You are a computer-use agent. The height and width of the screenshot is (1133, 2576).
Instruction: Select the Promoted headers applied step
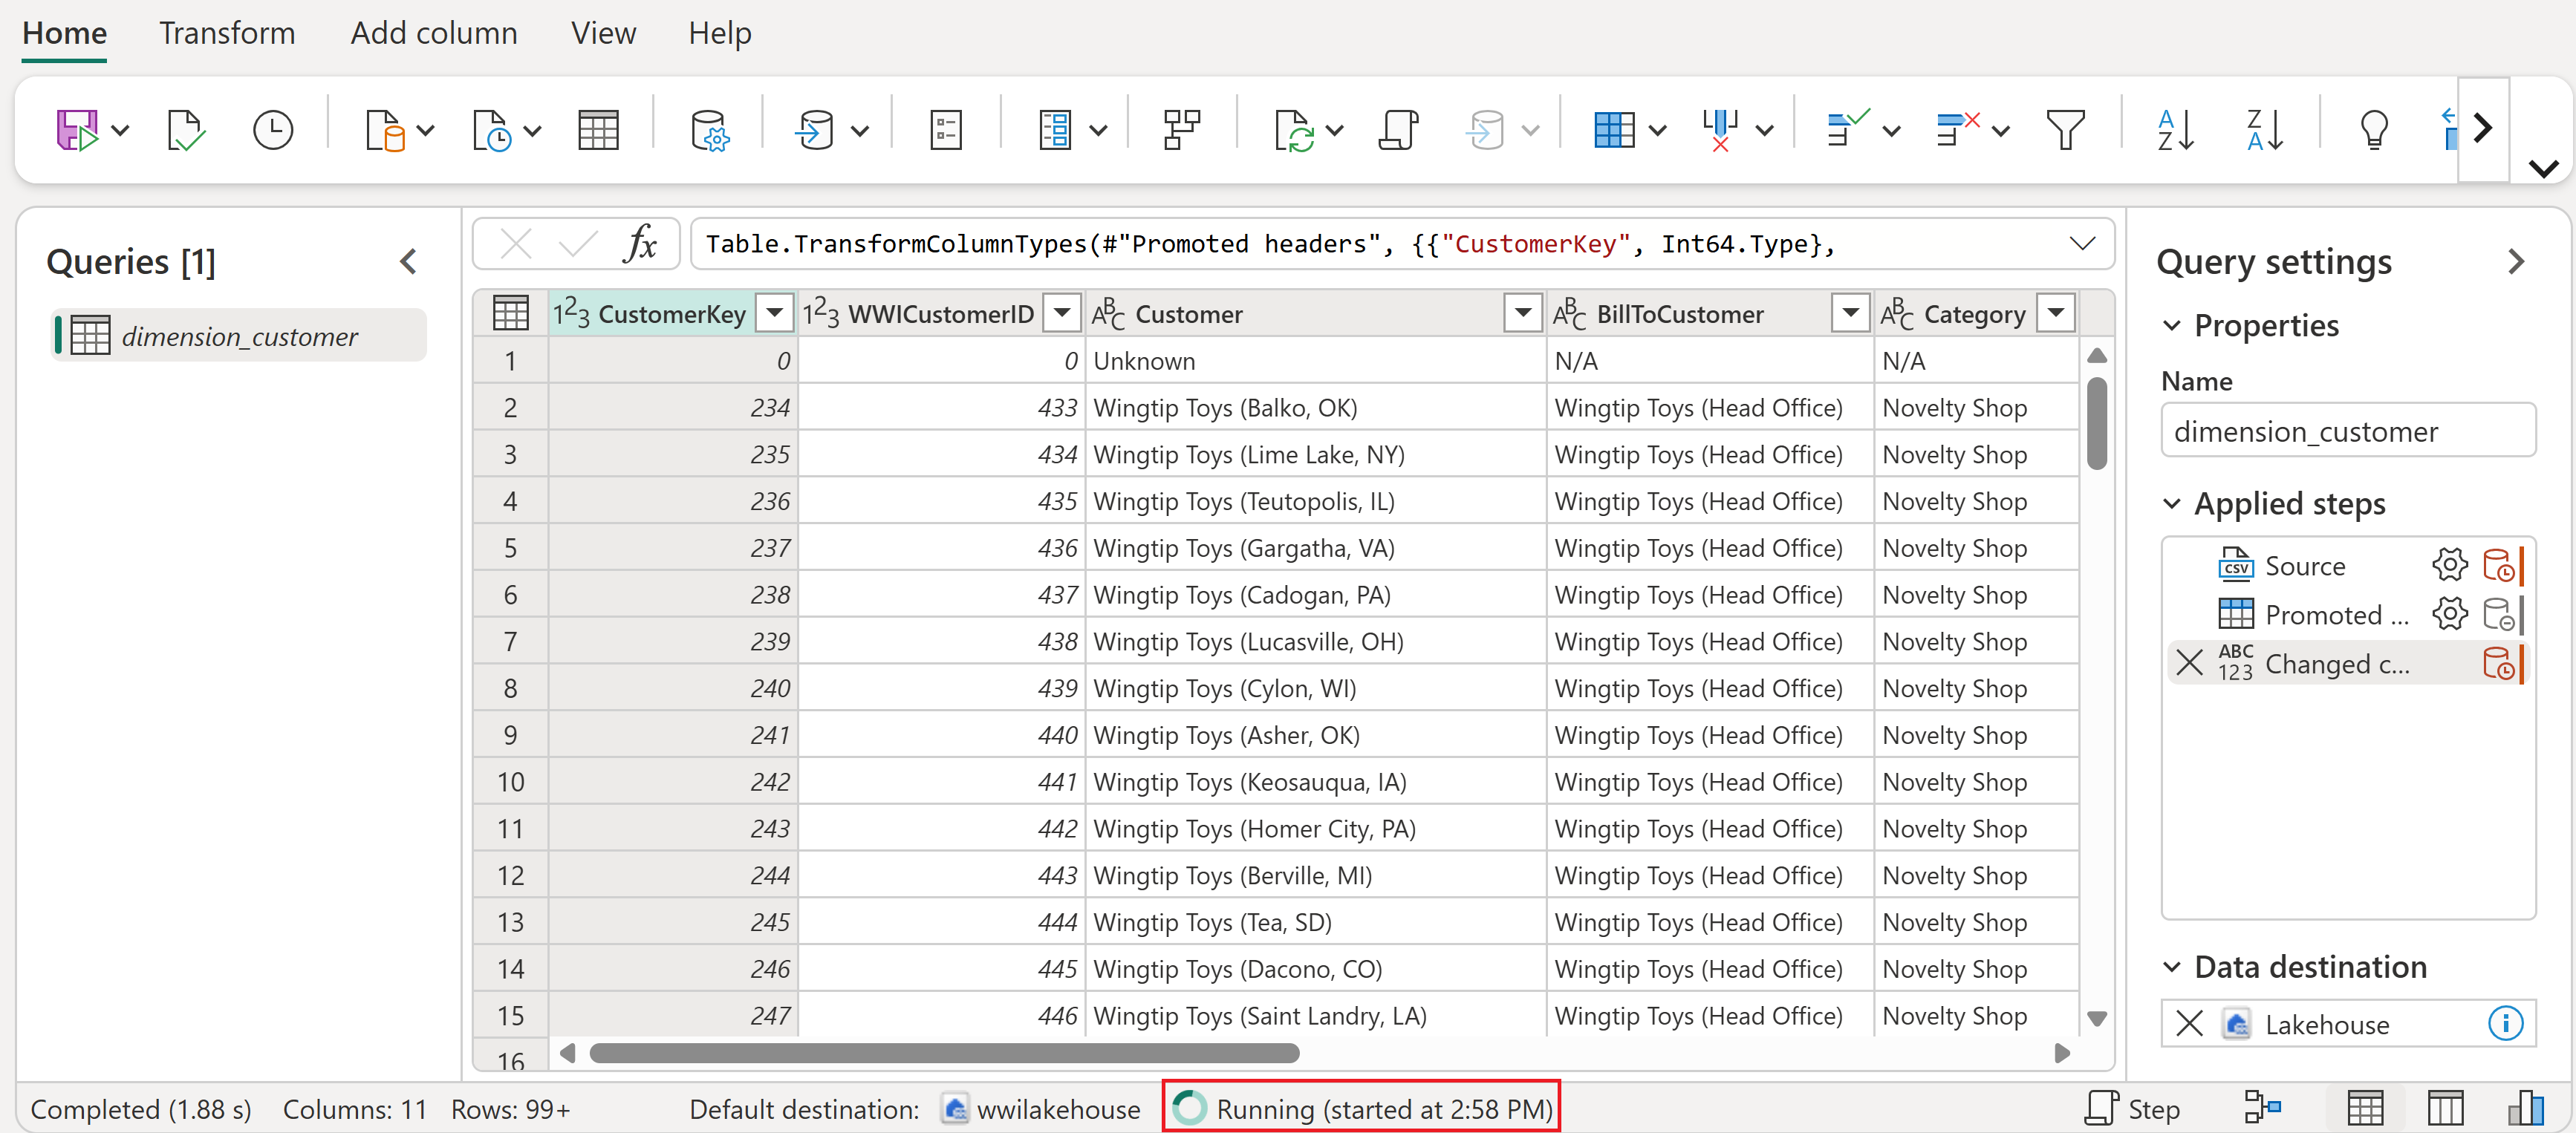click(2336, 613)
